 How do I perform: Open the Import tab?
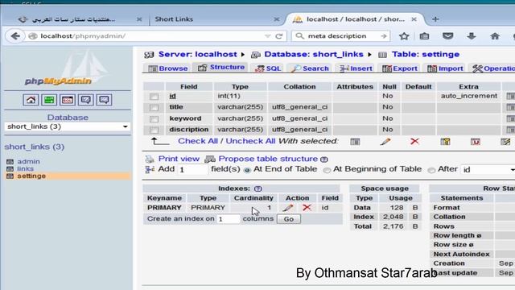(x=445, y=68)
